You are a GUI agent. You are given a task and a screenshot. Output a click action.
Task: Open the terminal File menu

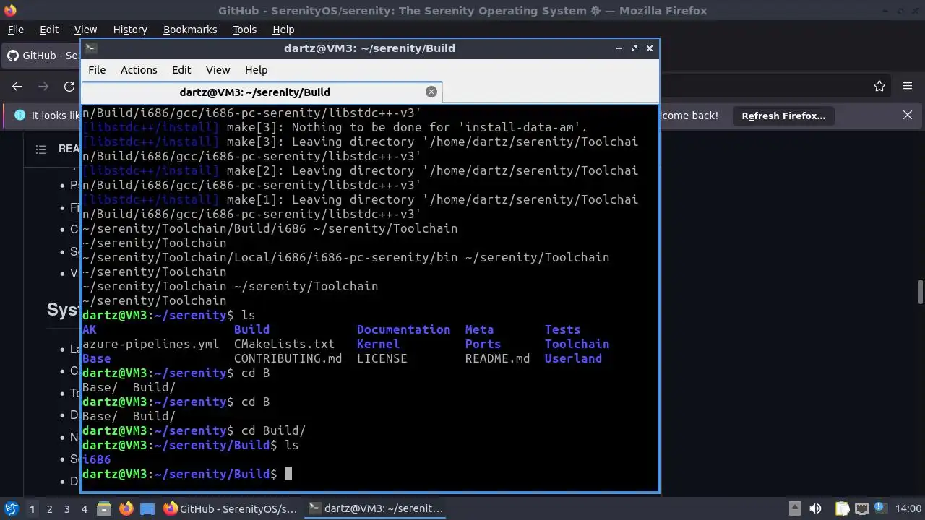97,70
